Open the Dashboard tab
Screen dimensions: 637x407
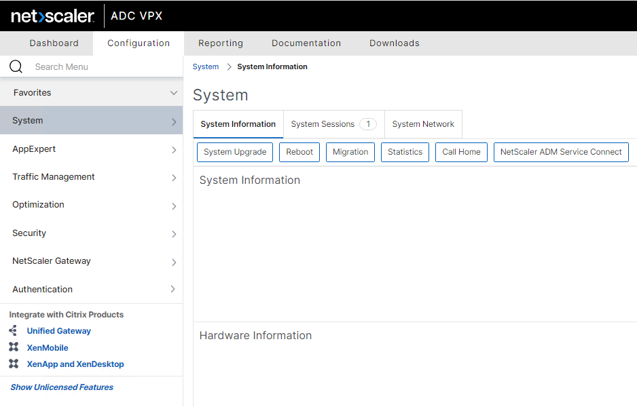(54, 43)
